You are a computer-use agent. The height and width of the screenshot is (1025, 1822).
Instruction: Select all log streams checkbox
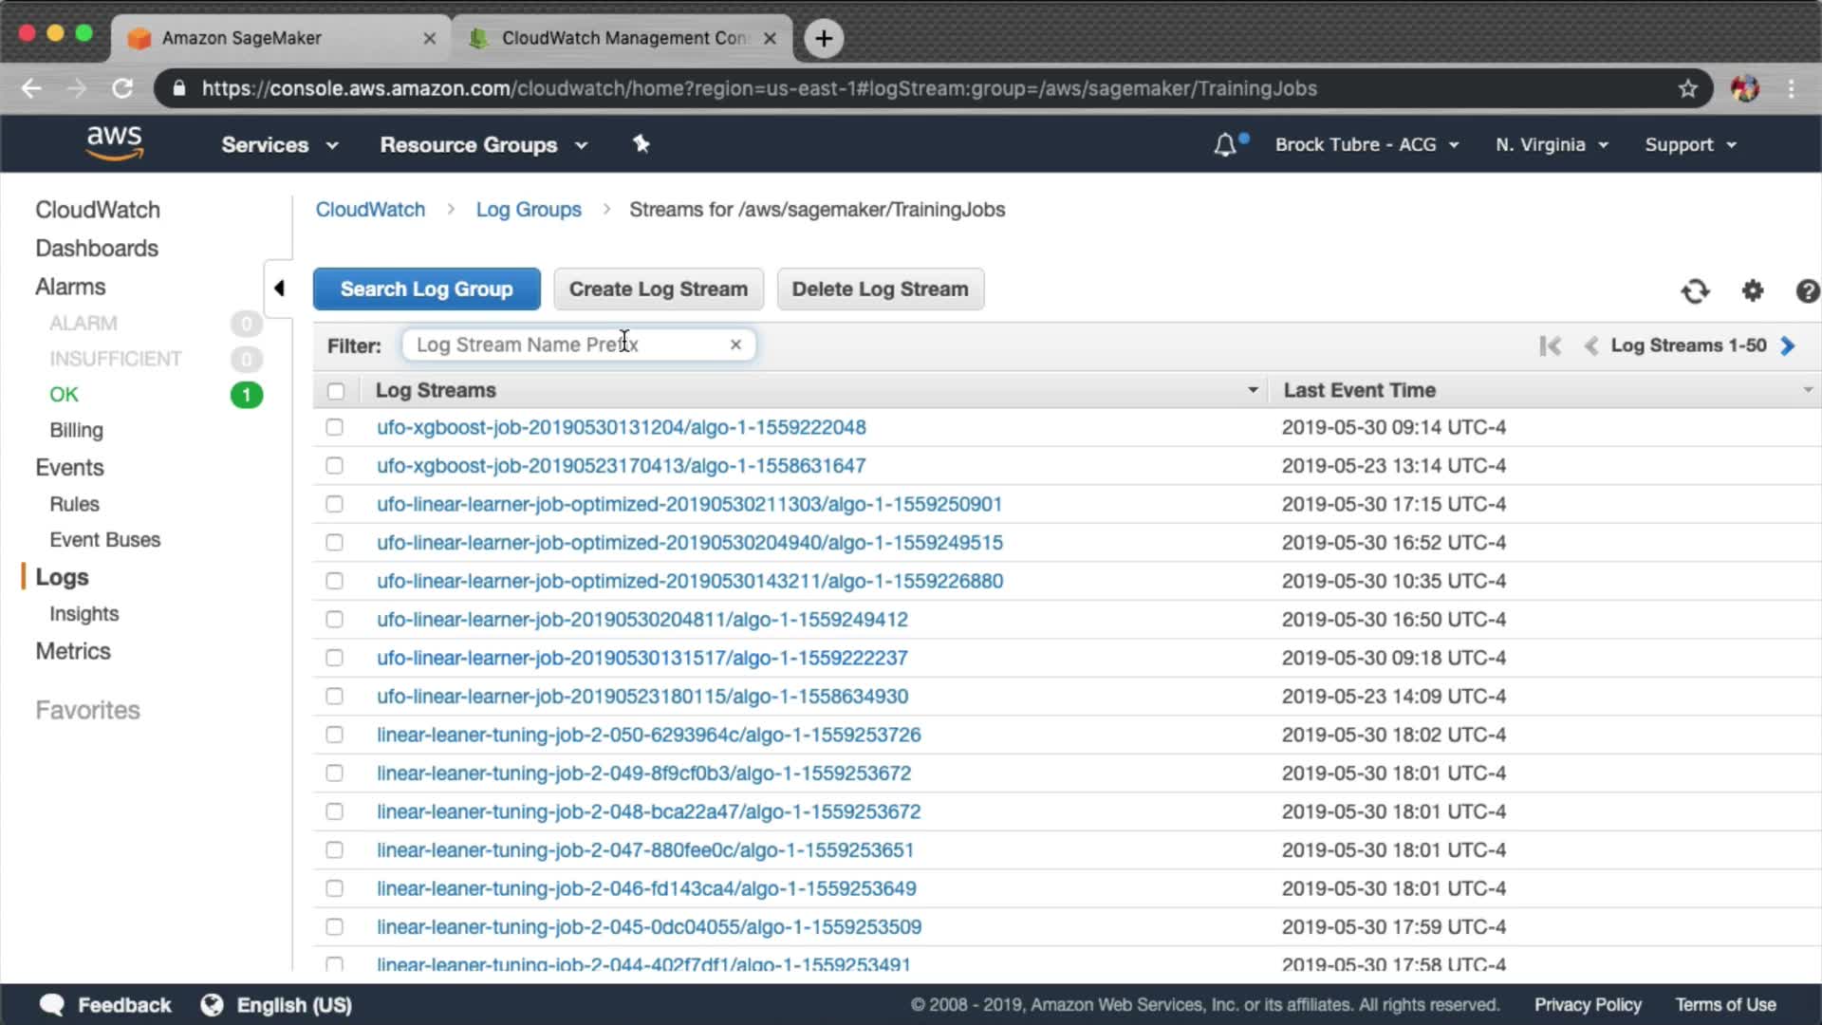(x=336, y=391)
